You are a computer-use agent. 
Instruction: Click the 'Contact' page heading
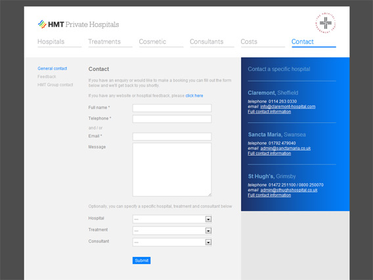click(99, 69)
